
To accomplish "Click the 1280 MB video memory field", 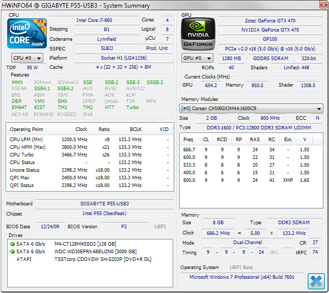I will (x=231, y=59).
